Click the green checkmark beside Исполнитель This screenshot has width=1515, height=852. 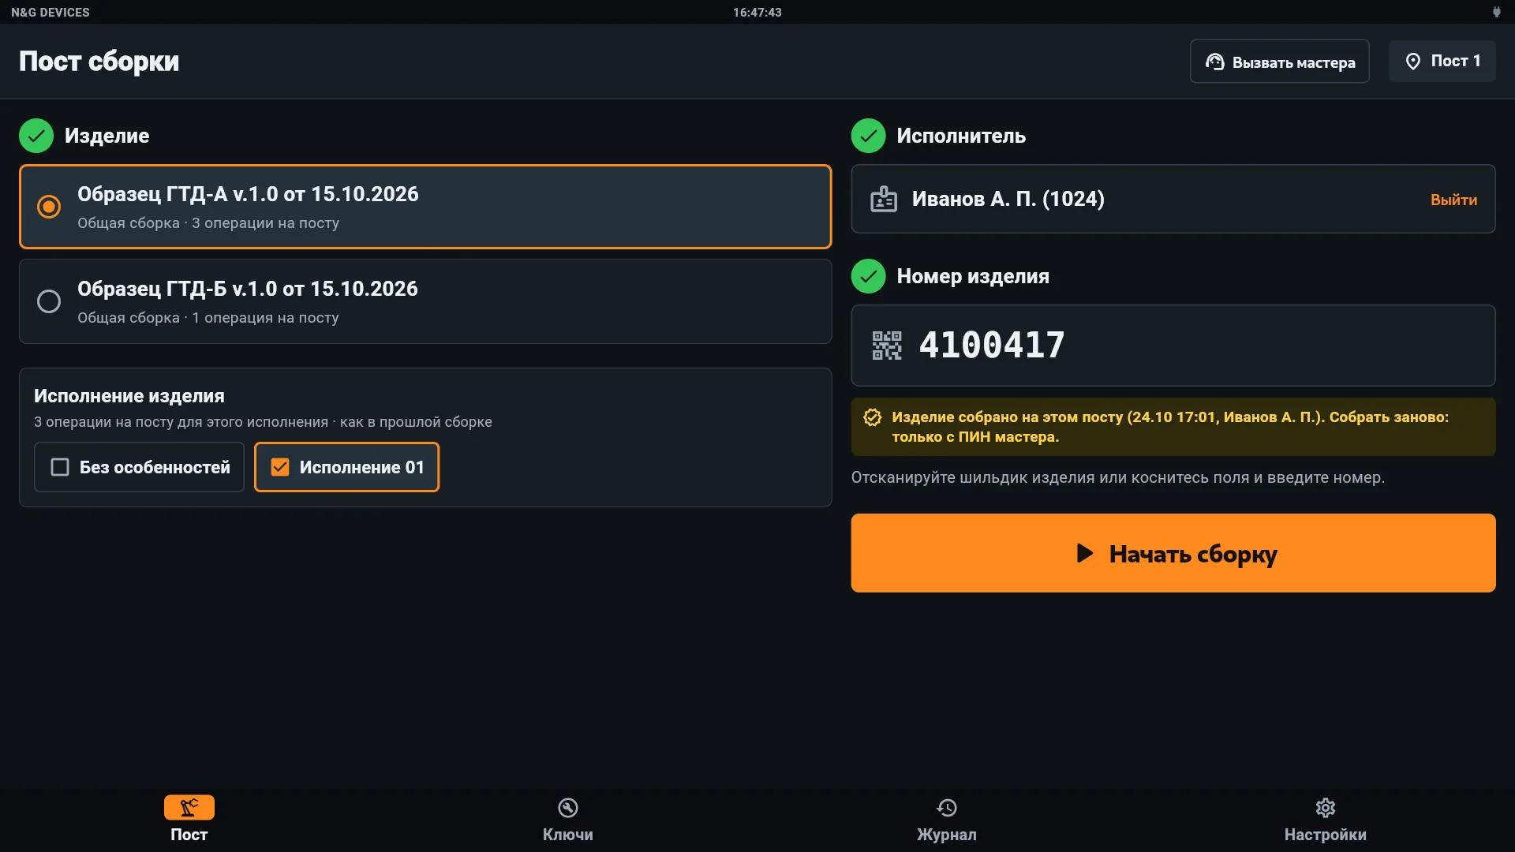pos(868,136)
